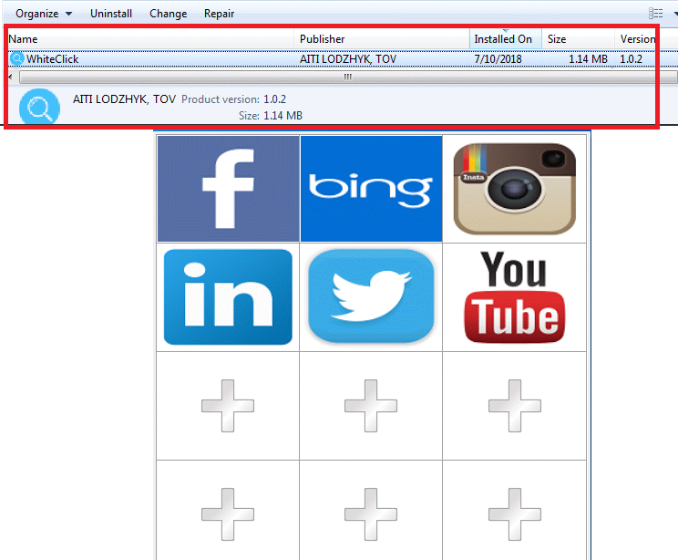Image resolution: width=678 pixels, height=560 pixels.
Task: Open the LinkedIn tile
Action: pyautogui.click(x=228, y=296)
